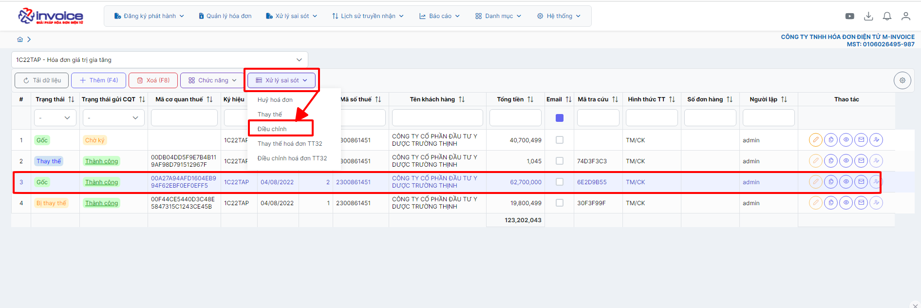
Task: Click the edit pencil icon for invoice 40,700,499
Action: tap(816, 140)
